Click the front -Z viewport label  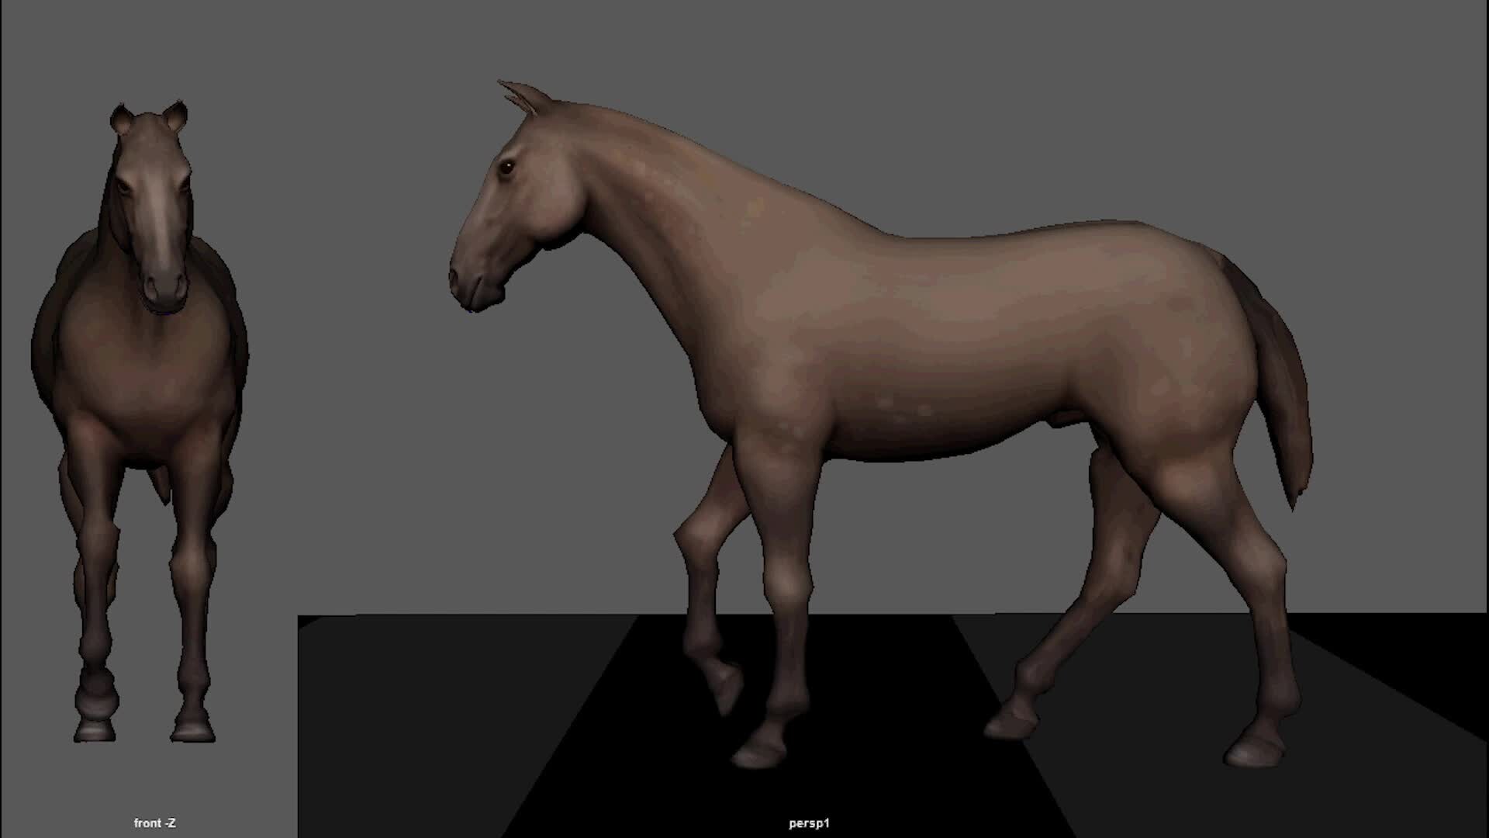point(155,823)
